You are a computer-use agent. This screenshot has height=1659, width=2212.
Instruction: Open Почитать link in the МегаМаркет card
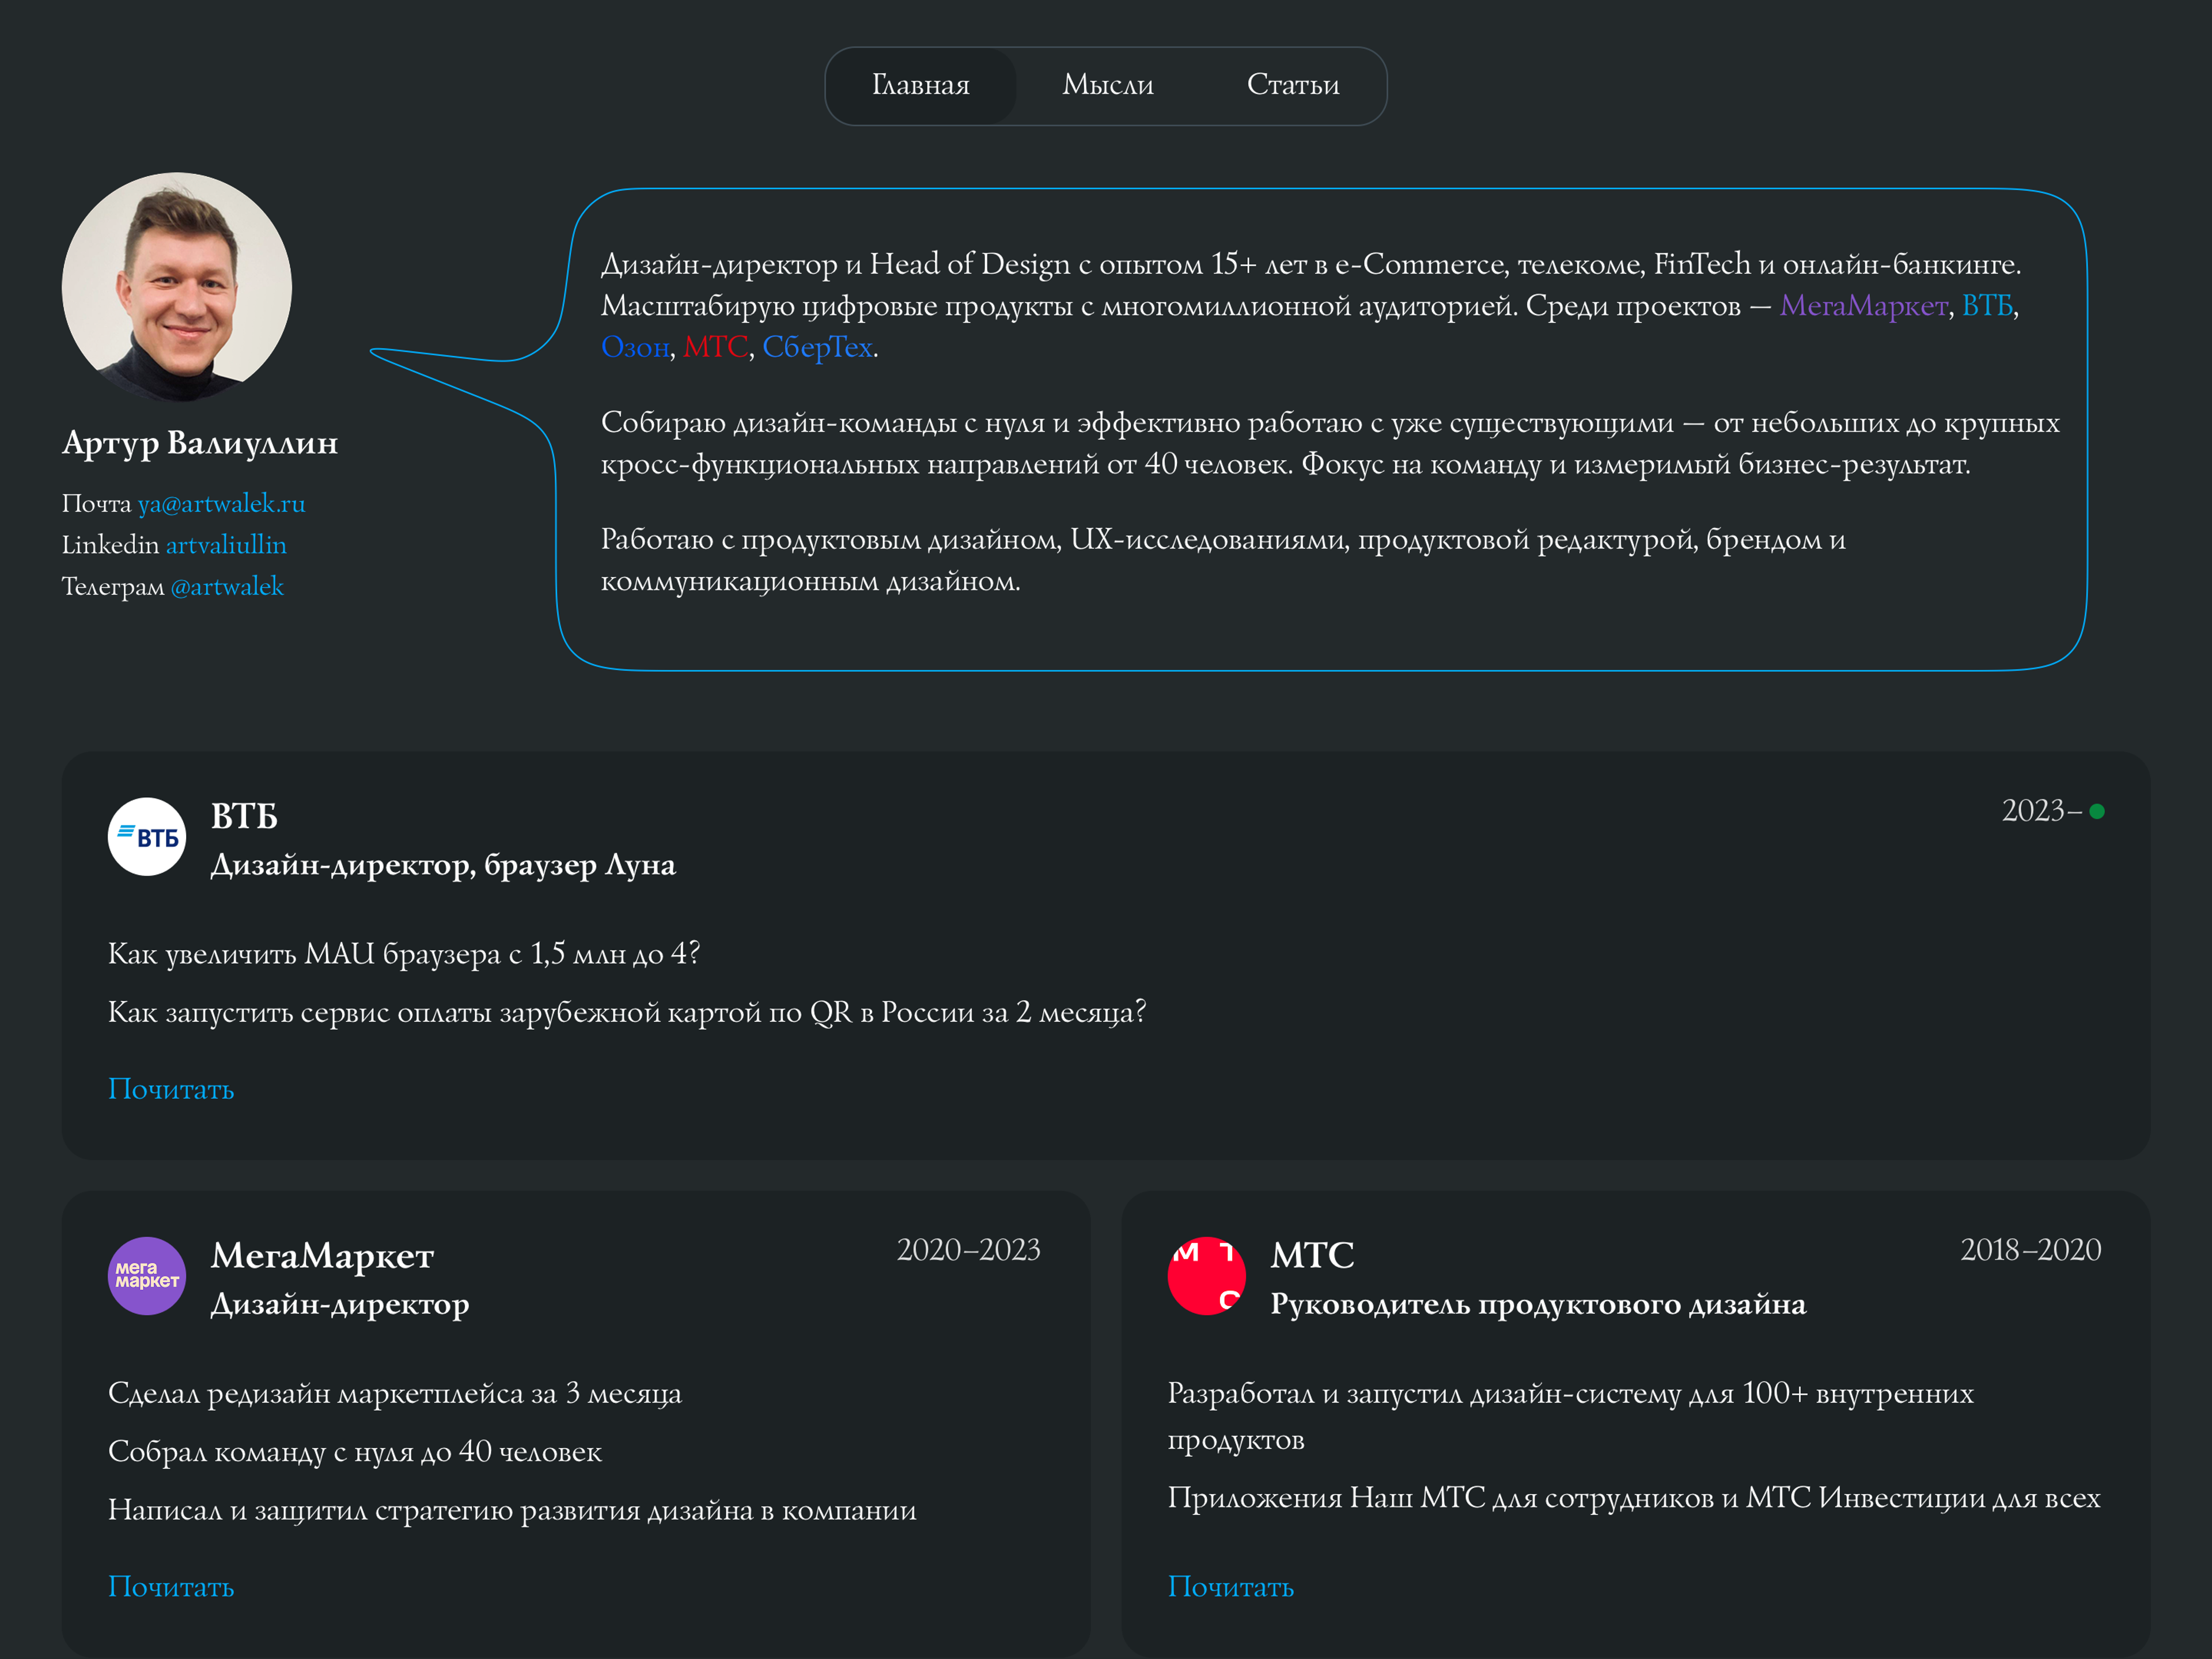tap(171, 1587)
